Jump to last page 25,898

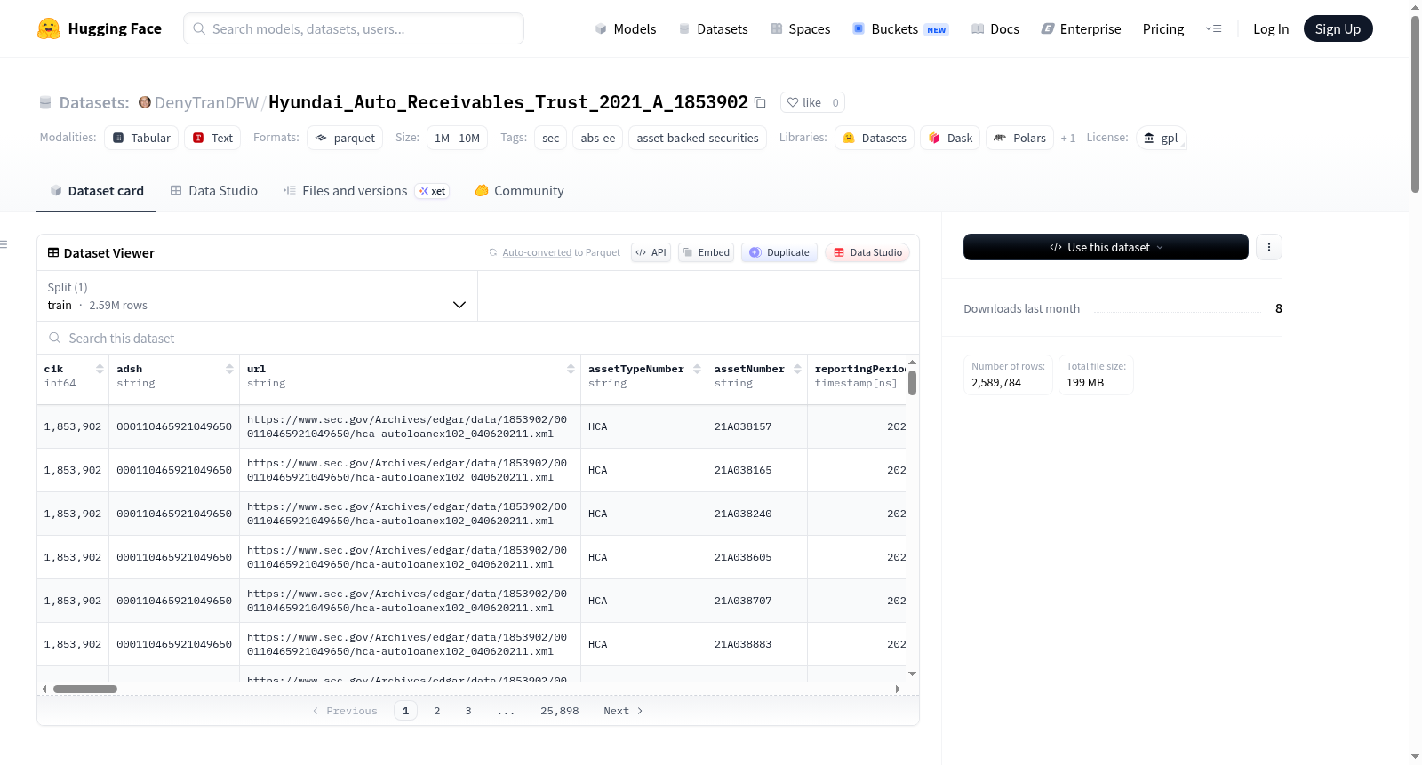pos(560,711)
